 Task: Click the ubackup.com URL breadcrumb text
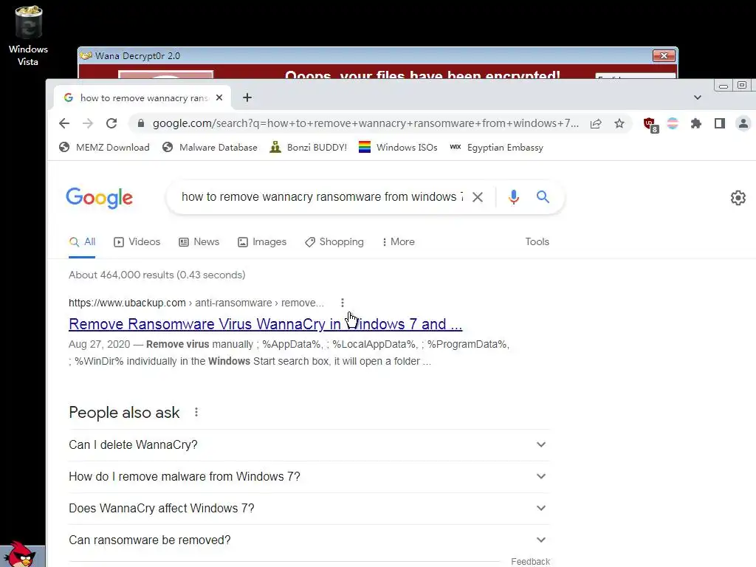tap(196, 303)
